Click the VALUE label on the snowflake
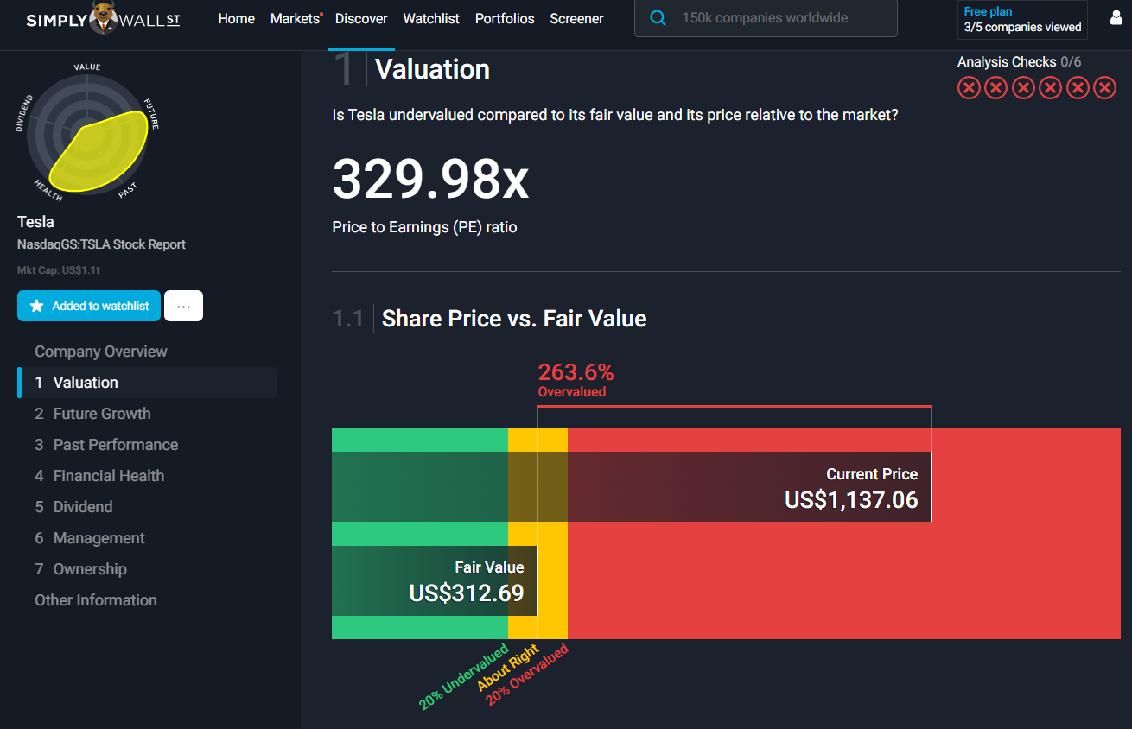The image size is (1132, 729). [87, 67]
